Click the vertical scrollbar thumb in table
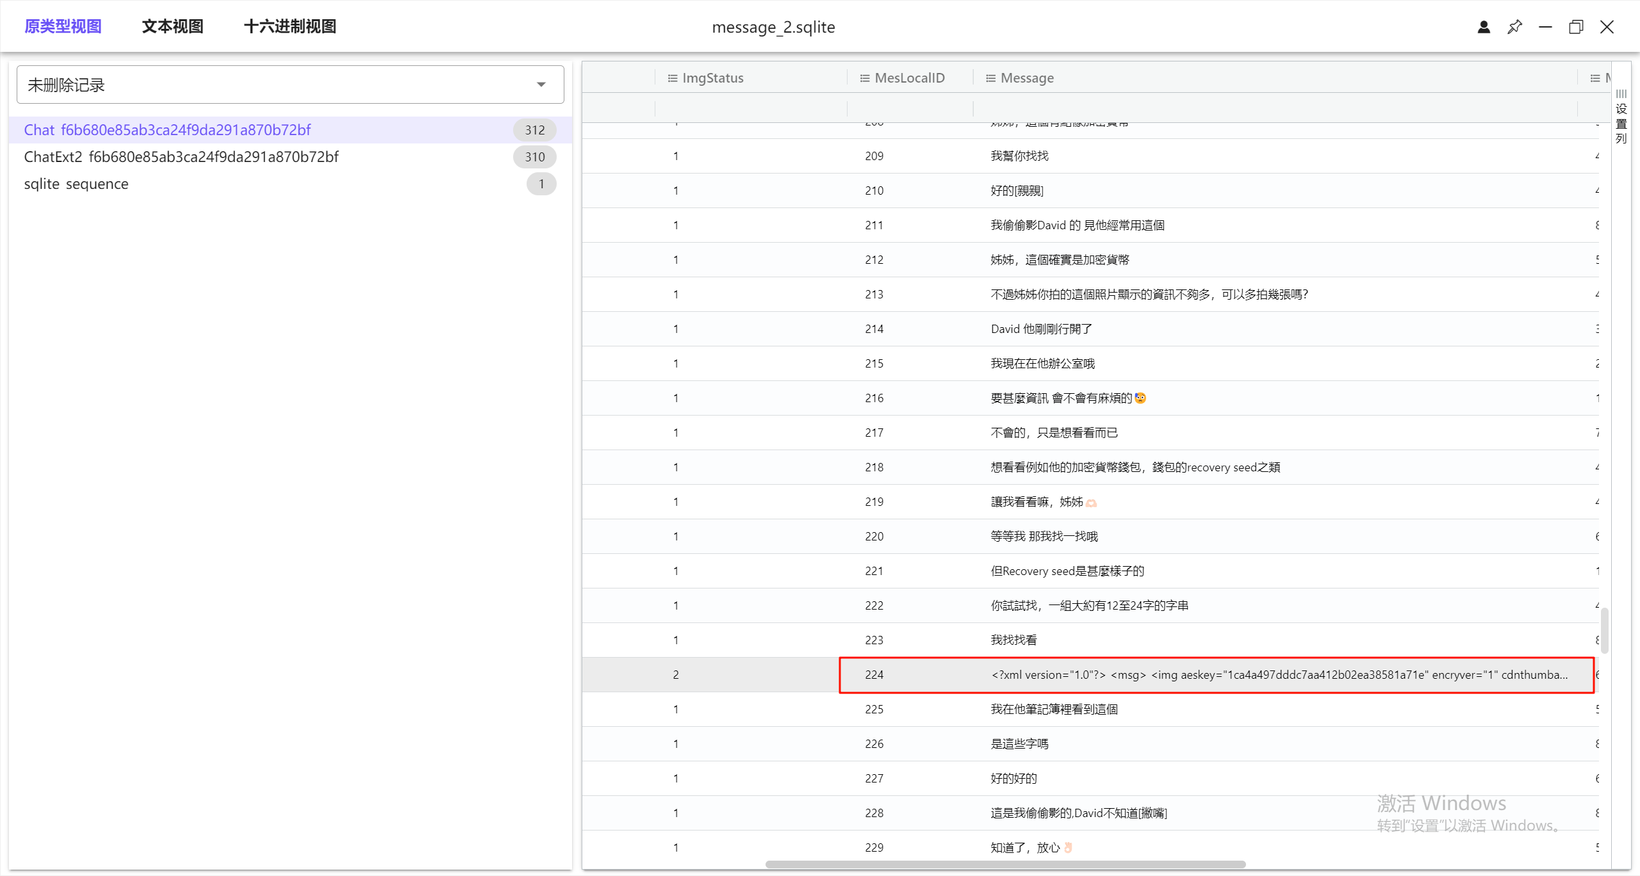Screen dimensions: 1640x876 (x=1604, y=630)
